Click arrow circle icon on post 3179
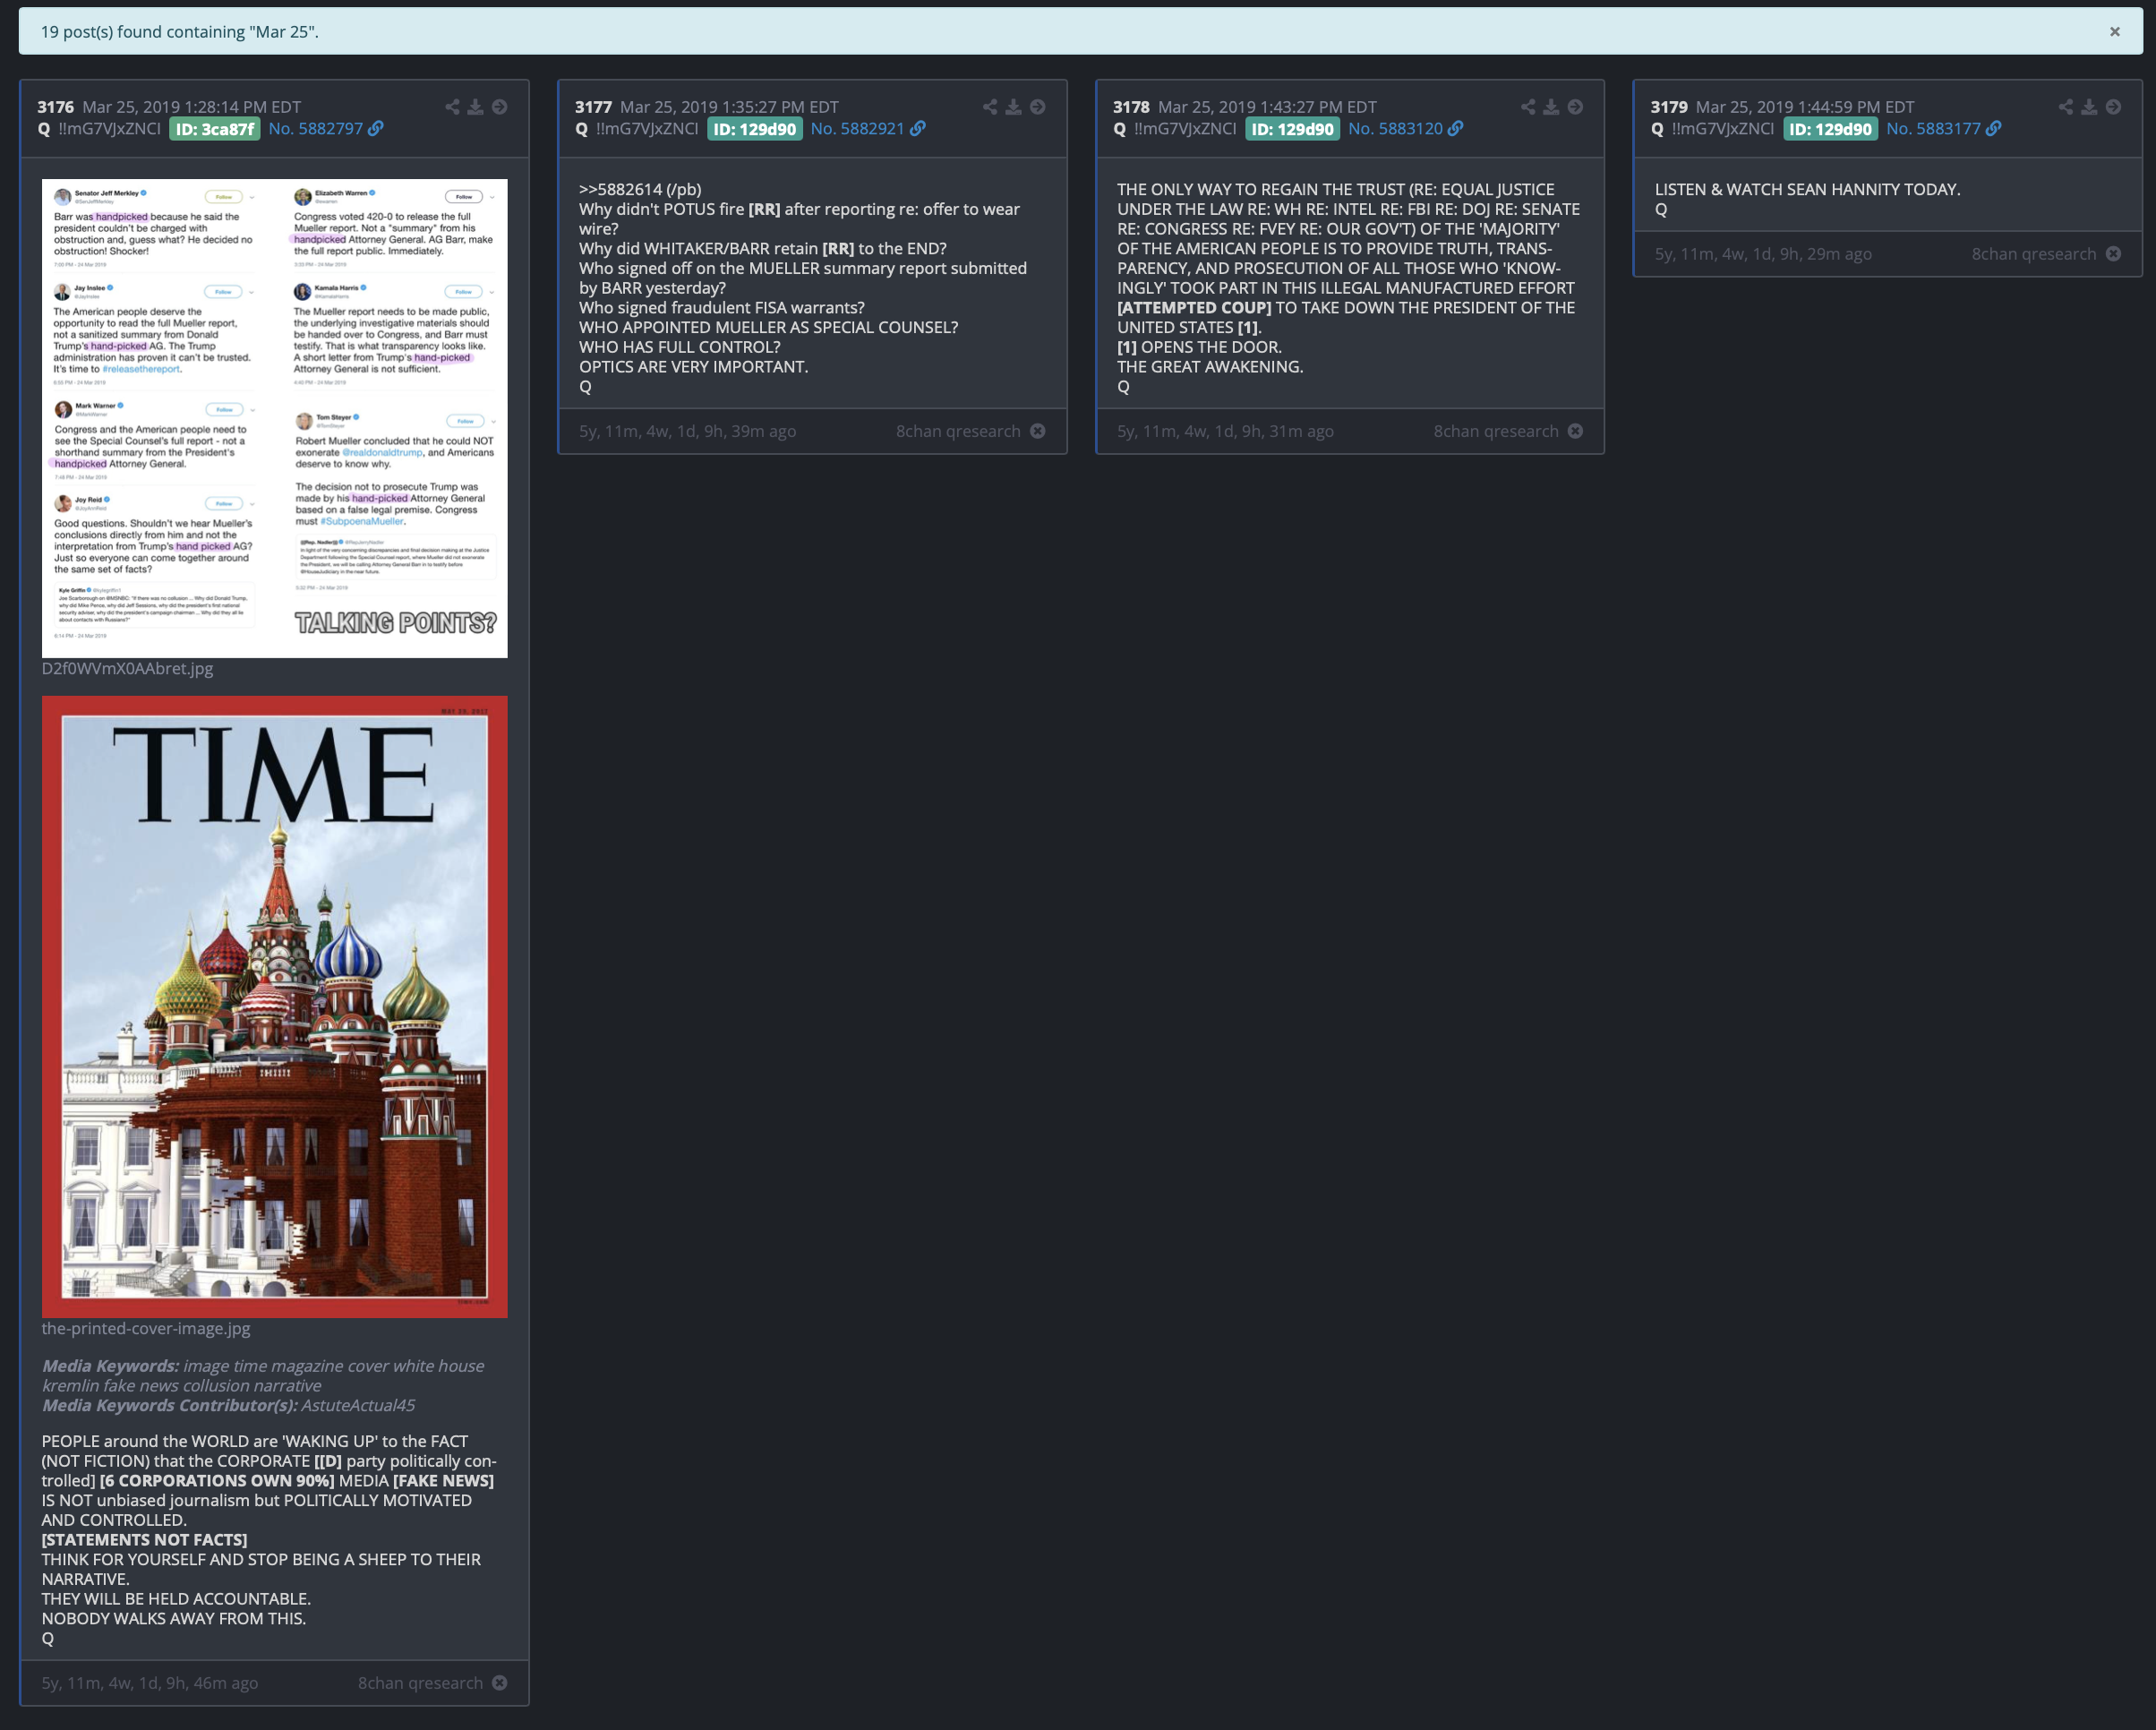The height and width of the screenshot is (1730, 2156). pyautogui.click(x=2113, y=107)
